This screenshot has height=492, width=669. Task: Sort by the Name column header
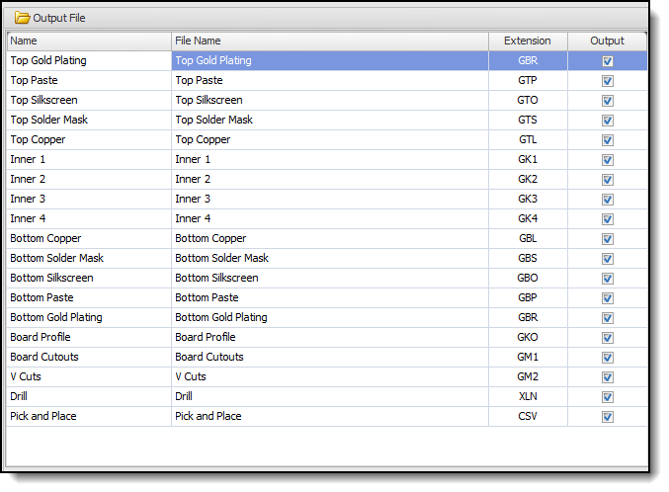tap(89, 41)
